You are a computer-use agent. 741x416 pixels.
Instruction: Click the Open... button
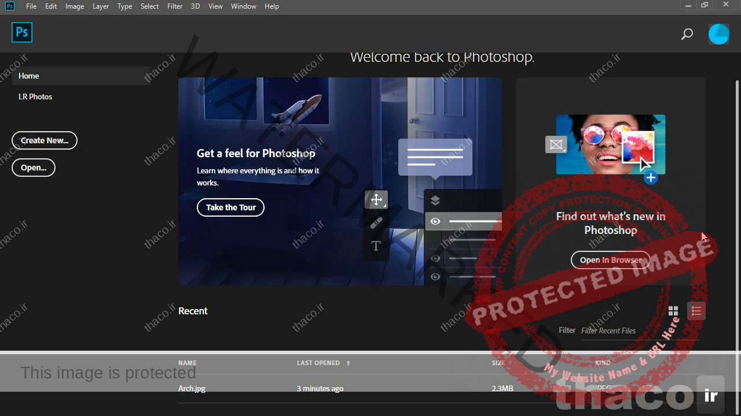34,168
